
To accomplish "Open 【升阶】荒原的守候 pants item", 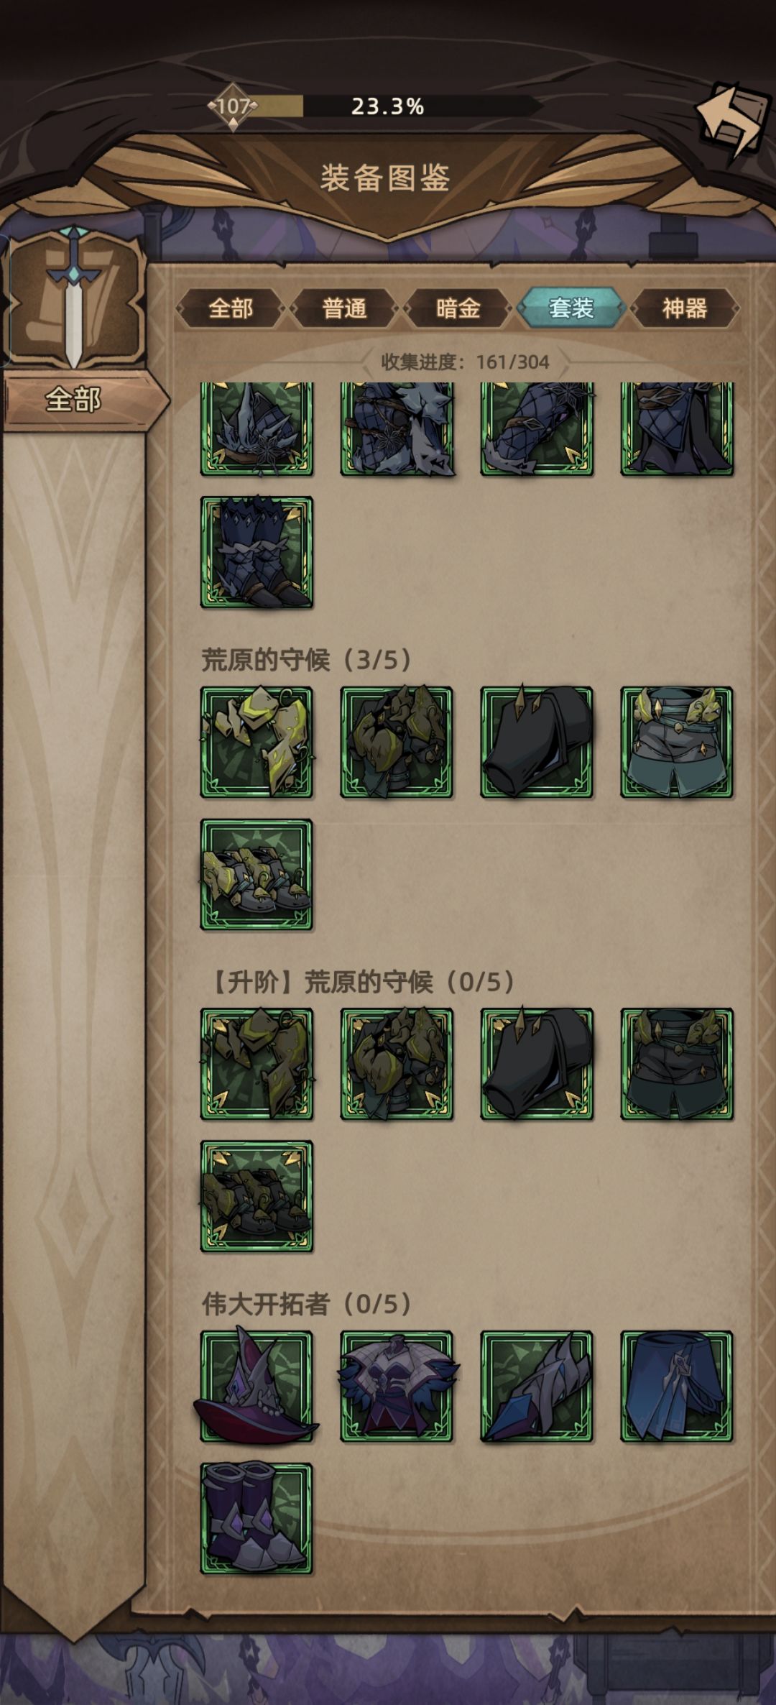I will click(677, 1064).
